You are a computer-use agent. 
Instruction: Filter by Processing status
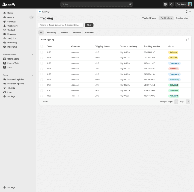click(52, 33)
